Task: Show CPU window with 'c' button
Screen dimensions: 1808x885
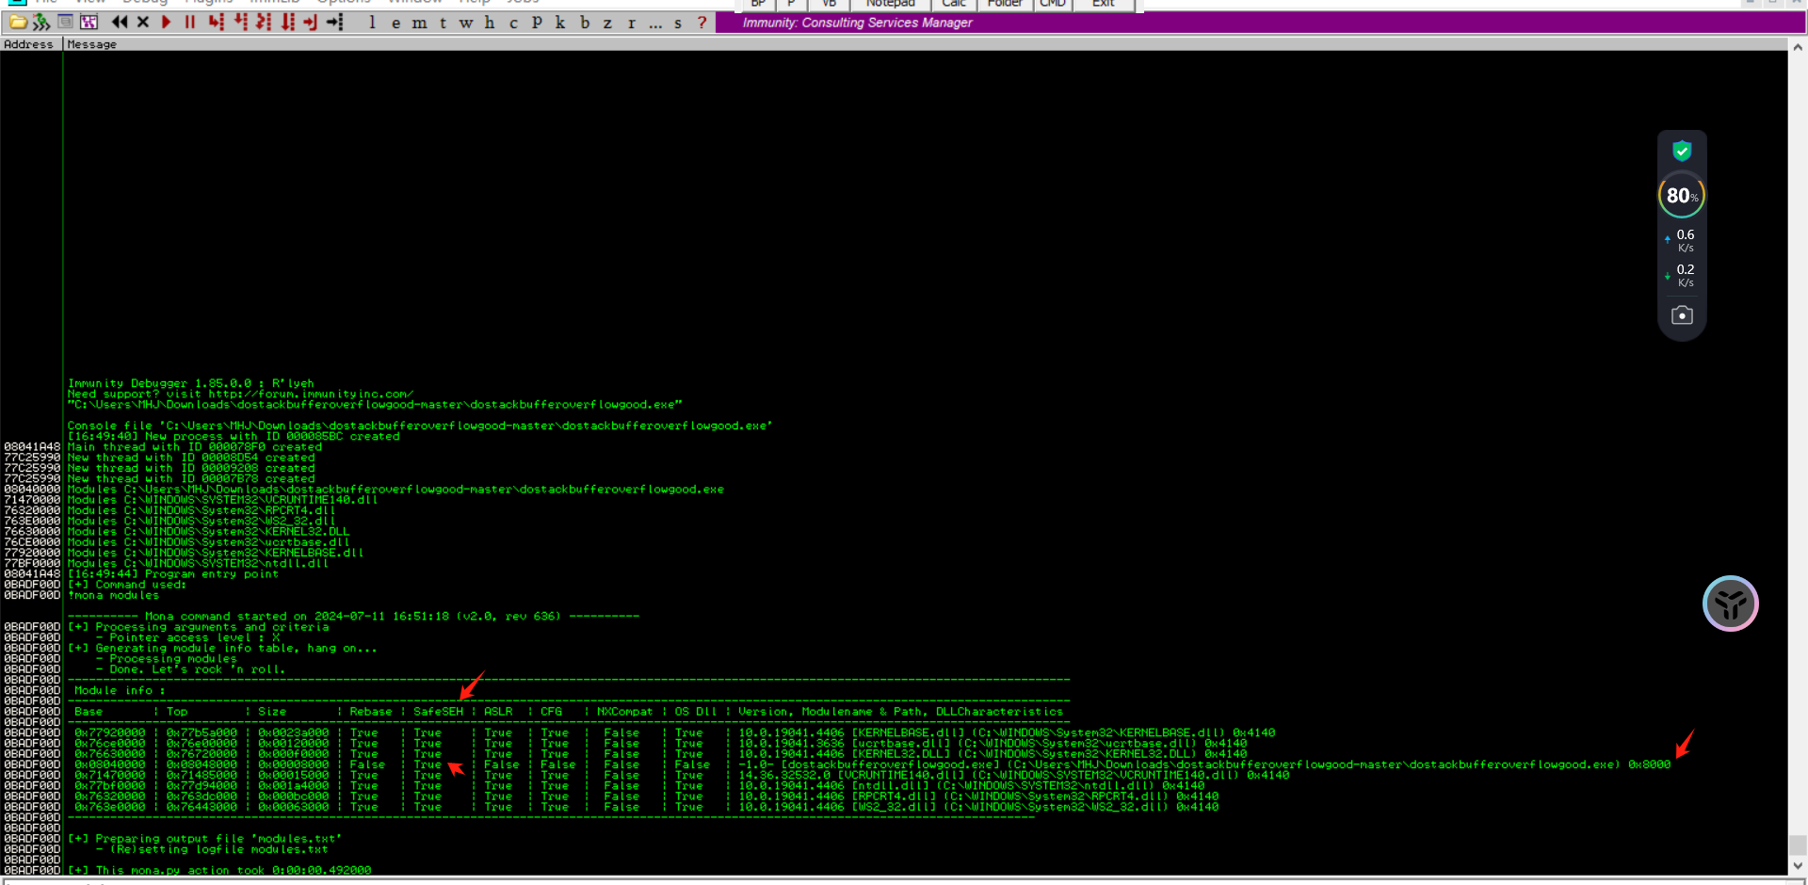Action: point(513,23)
